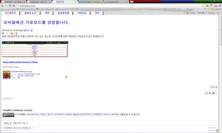Open the 컴퓨터 & IT blog category
This screenshot has height=133, width=222.
pos(30,13)
